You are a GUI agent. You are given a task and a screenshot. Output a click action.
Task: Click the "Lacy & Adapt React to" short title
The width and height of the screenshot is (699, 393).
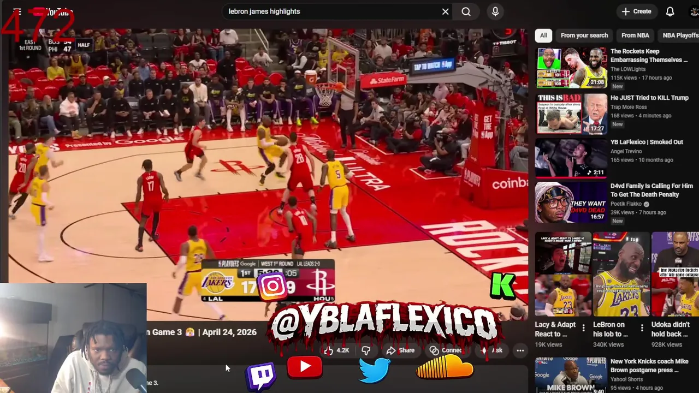555,329
